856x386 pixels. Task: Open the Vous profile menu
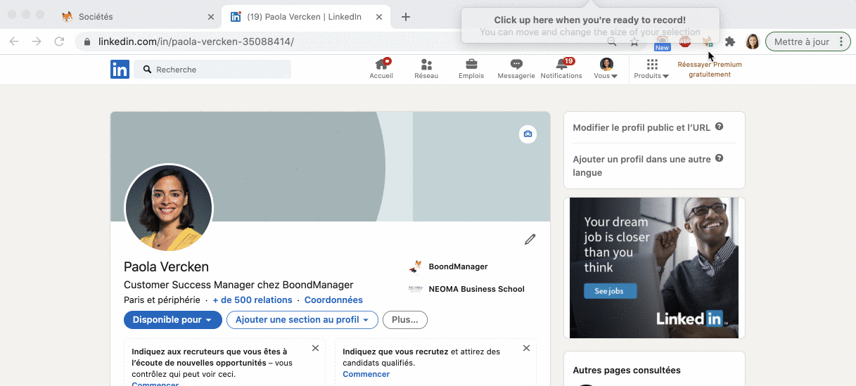(x=606, y=69)
